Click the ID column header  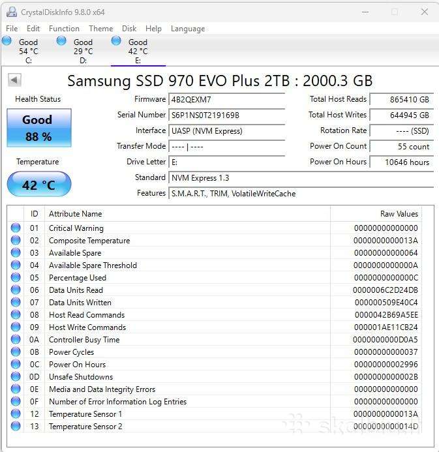coord(34,213)
